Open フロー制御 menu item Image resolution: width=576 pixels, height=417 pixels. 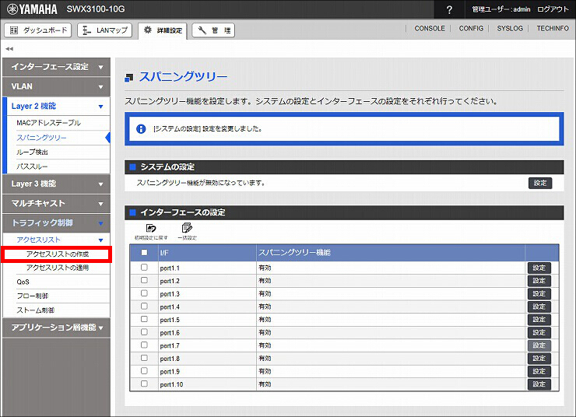(57, 296)
